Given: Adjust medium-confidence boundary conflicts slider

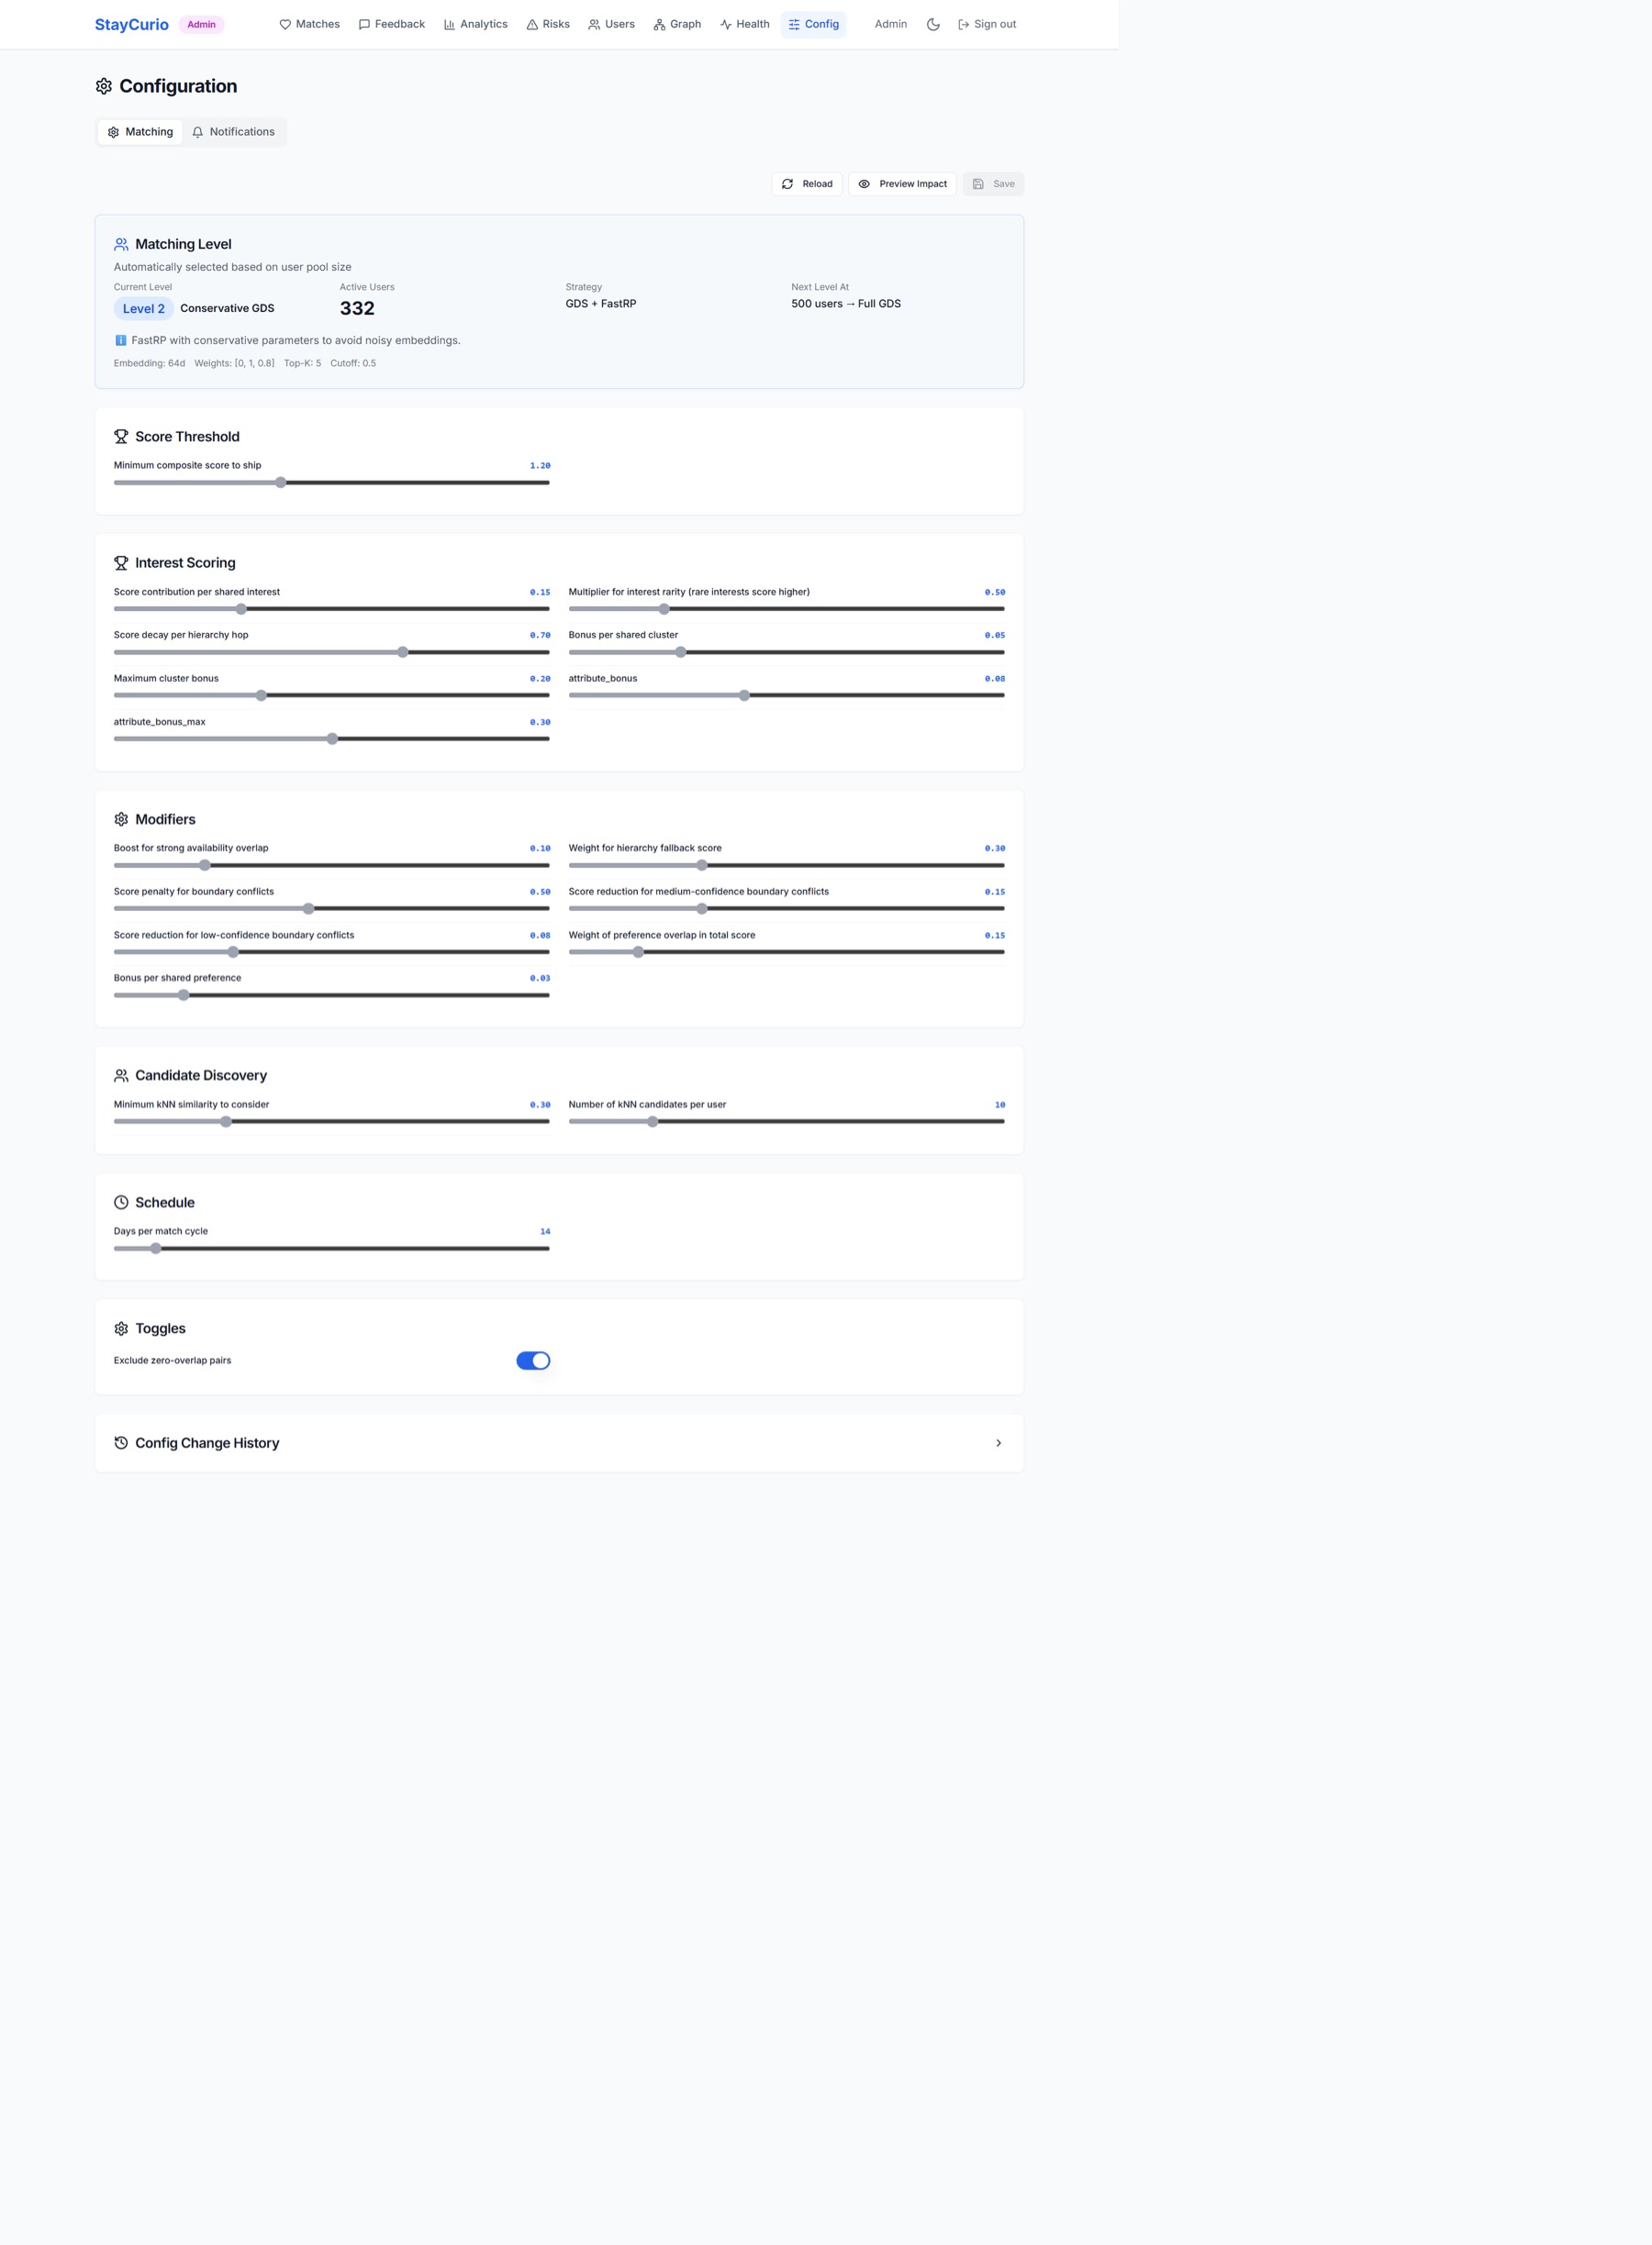Looking at the screenshot, I should point(787,908).
